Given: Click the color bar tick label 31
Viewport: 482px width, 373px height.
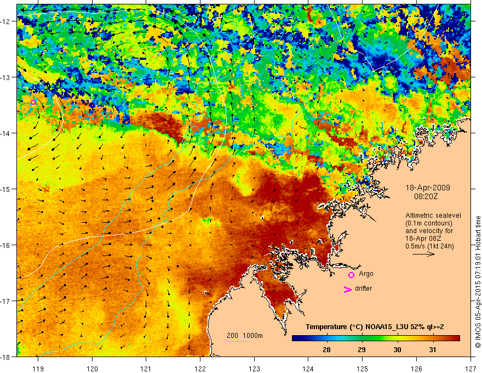Looking at the screenshot, I should [x=433, y=349].
